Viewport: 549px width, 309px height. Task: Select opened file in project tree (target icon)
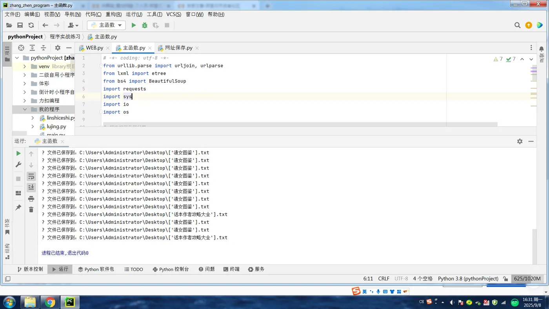tap(21, 48)
